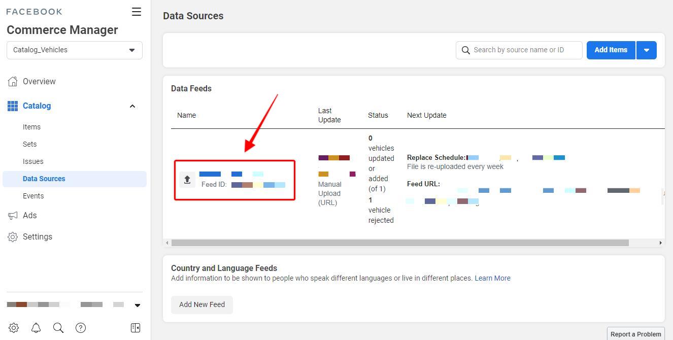This screenshot has width=673, height=340.
Task: Open Issues under Catalog
Action: 33,161
